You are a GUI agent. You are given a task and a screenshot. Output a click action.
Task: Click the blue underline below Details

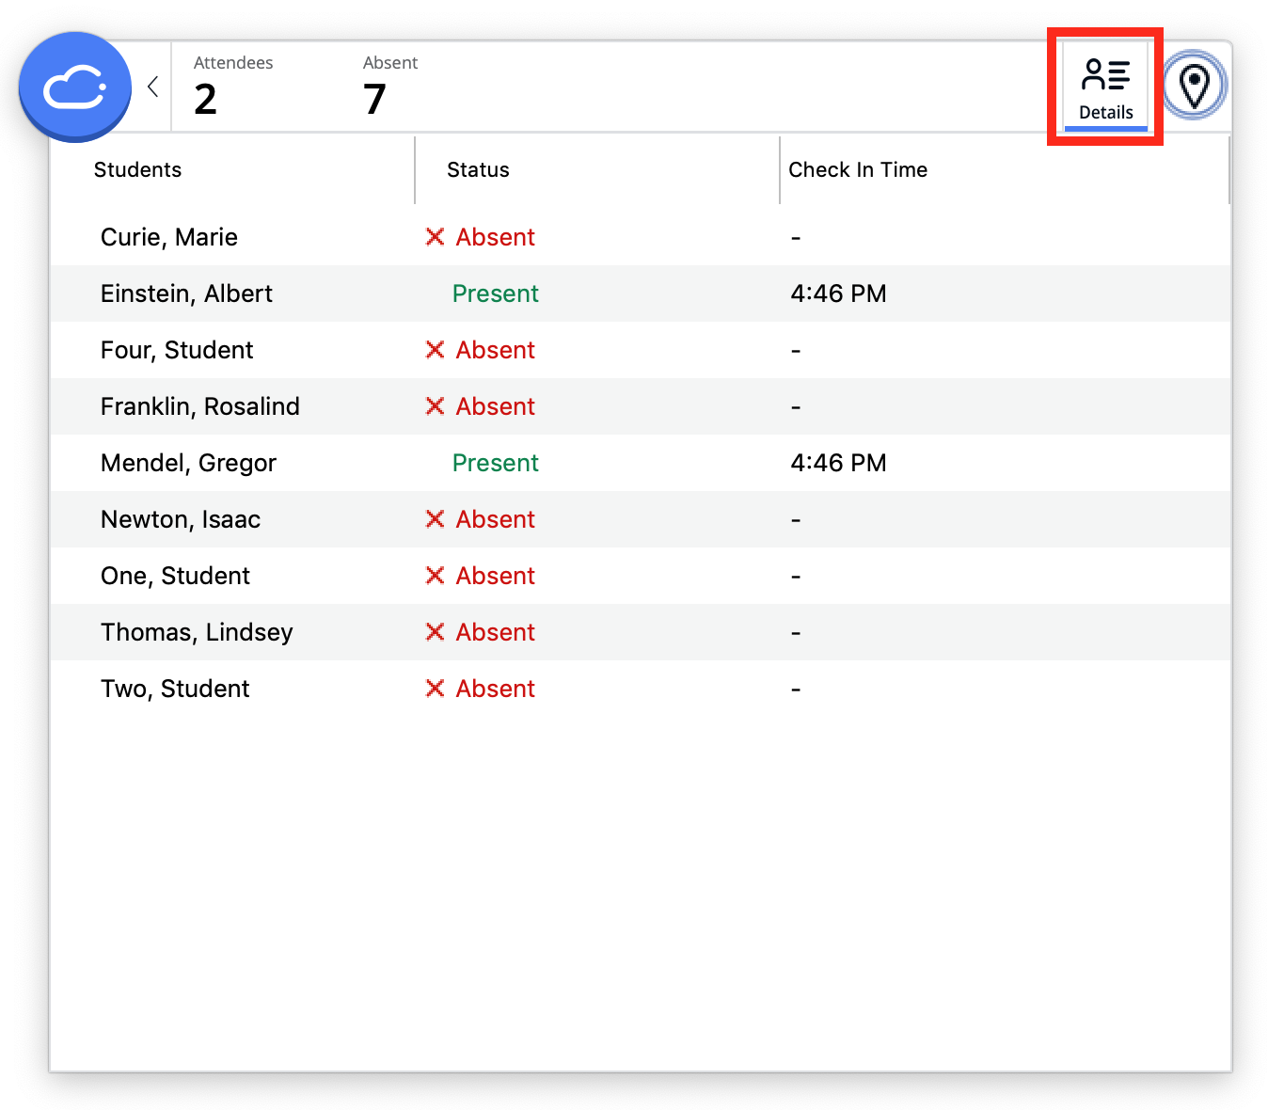1104,128
